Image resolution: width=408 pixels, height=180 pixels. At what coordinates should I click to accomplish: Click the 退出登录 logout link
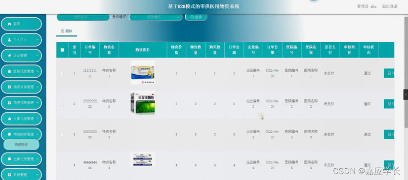[x=390, y=6]
